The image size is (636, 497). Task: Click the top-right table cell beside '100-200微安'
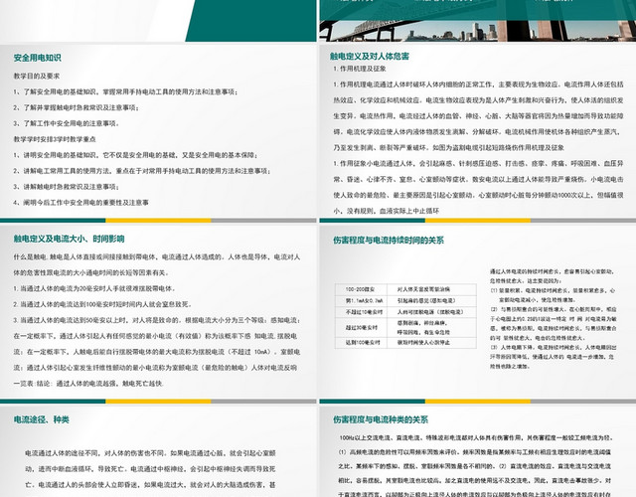pyautogui.click(x=431, y=289)
